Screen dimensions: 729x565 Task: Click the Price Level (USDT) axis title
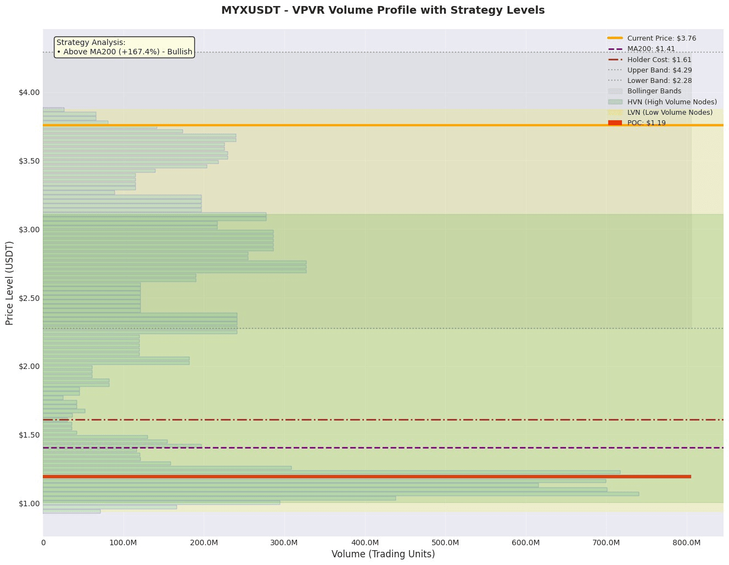coord(10,283)
